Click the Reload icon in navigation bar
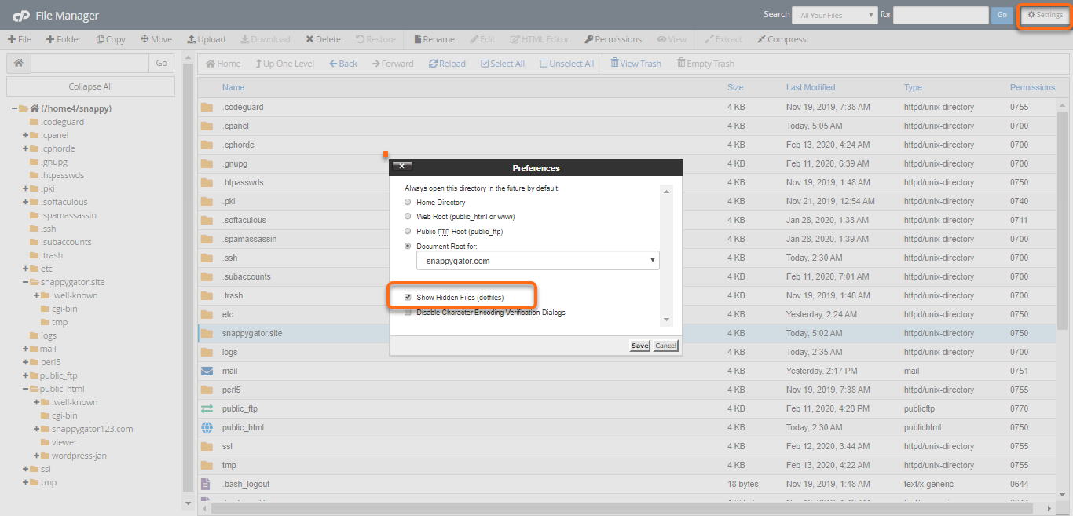 coord(434,64)
